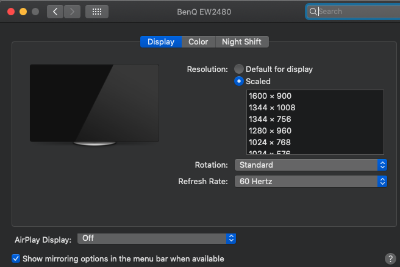Image resolution: width=400 pixels, height=267 pixels.
Task: Select the Default for display resolution option
Action: pyautogui.click(x=239, y=69)
